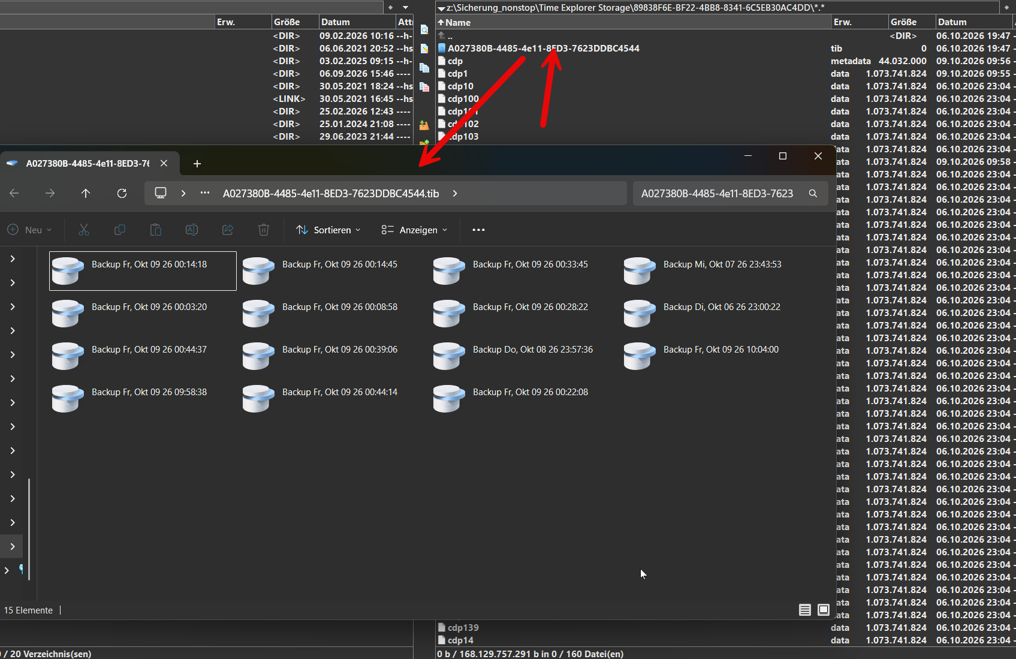The height and width of the screenshot is (659, 1016).
Task: Switch Explorer to details list view
Action: click(805, 610)
